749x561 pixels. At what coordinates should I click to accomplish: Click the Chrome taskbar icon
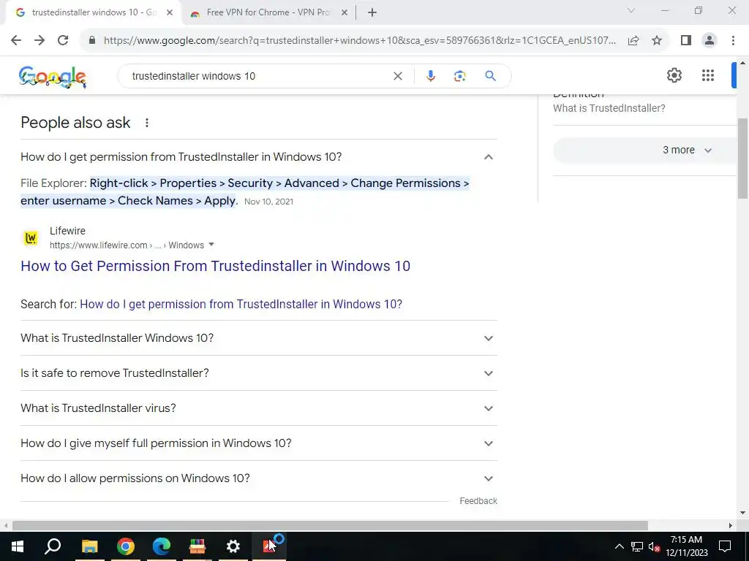click(x=126, y=546)
